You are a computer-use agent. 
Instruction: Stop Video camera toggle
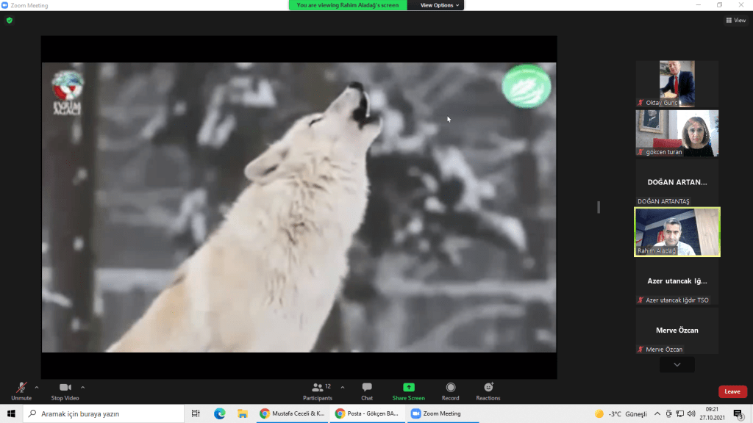66,391
